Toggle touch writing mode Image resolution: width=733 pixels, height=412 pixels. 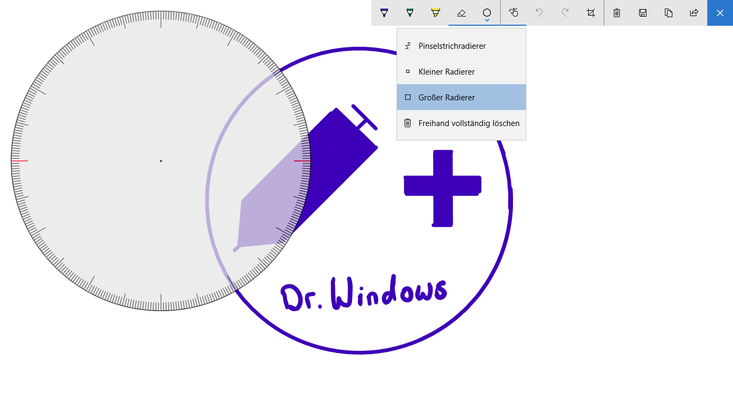pyautogui.click(x=514, y=13)
